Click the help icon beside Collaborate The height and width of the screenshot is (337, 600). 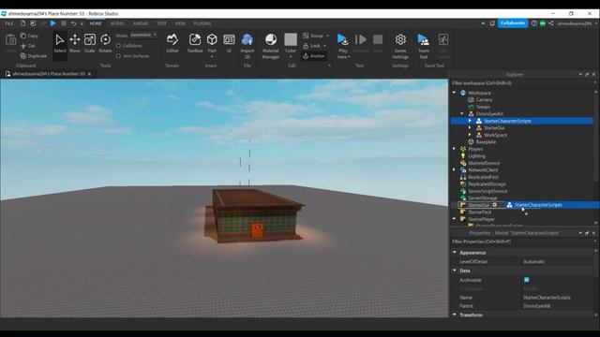pyautogui.click(x=534, y=23)
